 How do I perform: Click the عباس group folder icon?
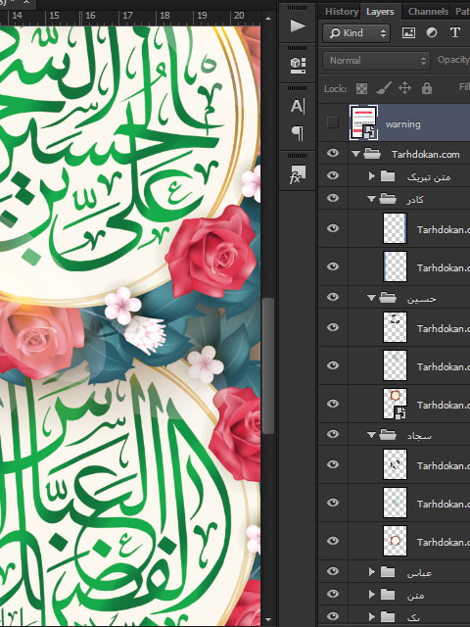coord(388,572)
